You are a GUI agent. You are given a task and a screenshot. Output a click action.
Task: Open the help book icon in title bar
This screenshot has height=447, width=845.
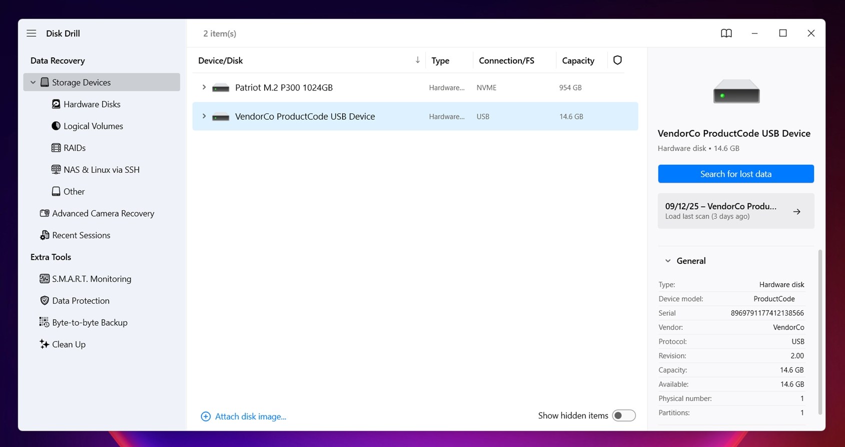tap(726, 33)
